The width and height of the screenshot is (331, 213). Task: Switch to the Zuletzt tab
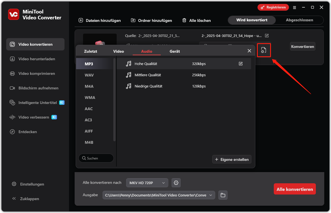pyautogui.click(x=91, y=51)
